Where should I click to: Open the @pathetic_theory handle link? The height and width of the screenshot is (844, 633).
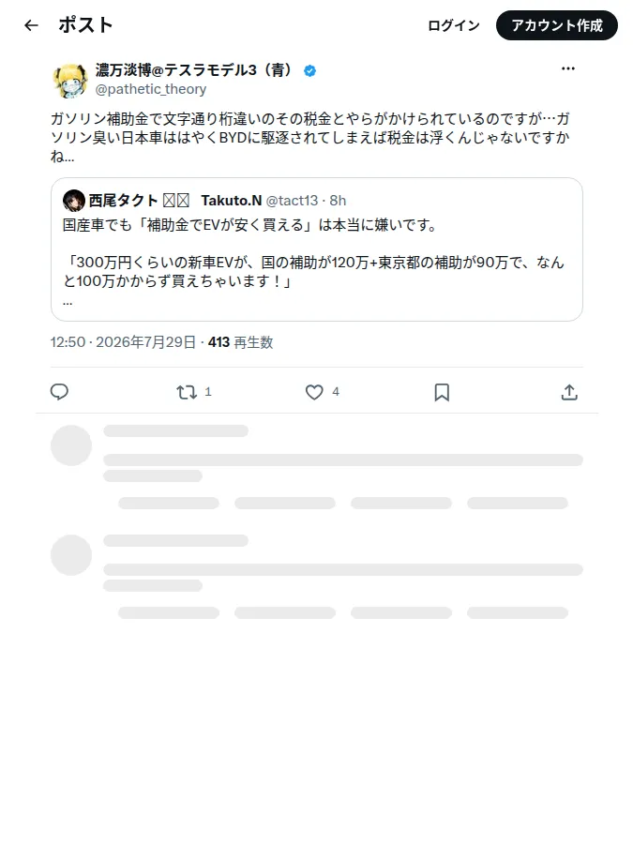[x=151, y=89]
